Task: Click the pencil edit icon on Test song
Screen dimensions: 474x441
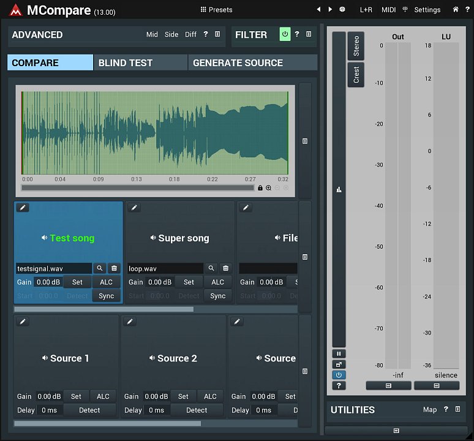Action: [23, 208]
